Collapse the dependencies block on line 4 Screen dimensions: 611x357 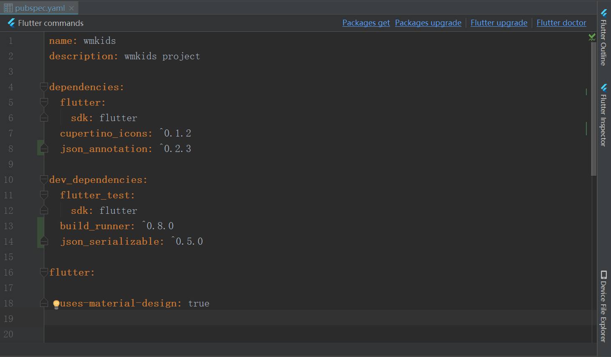[44, 87]
